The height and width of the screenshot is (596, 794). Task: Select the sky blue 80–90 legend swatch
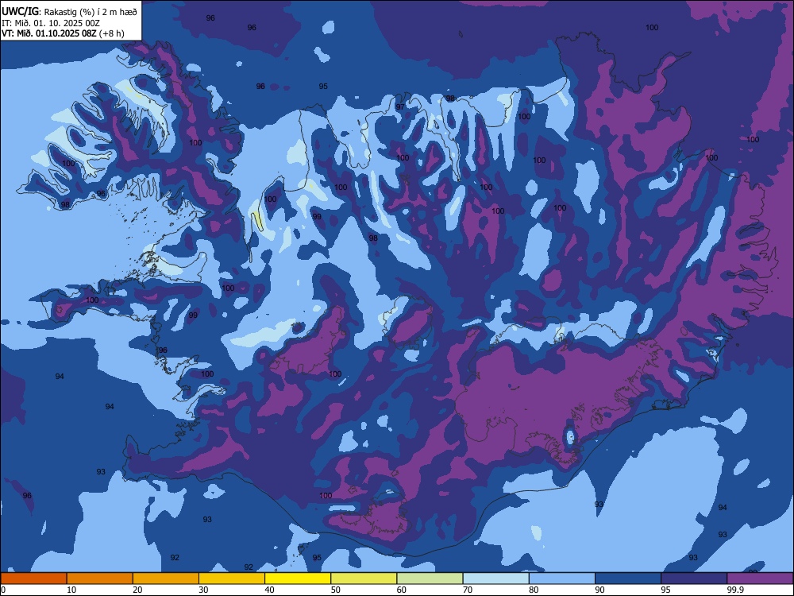(x=562, y=579)
